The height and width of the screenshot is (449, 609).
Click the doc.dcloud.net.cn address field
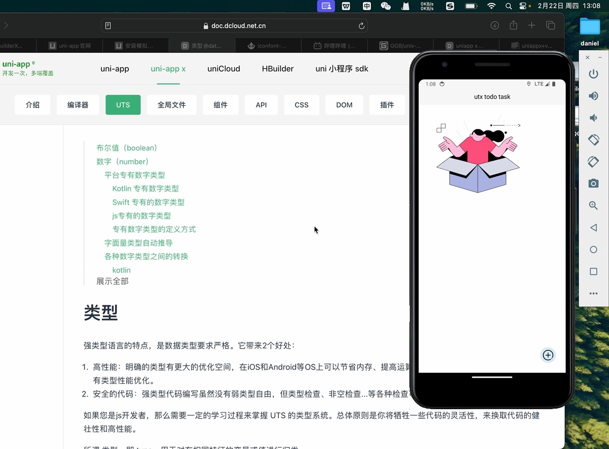point(235,26)
